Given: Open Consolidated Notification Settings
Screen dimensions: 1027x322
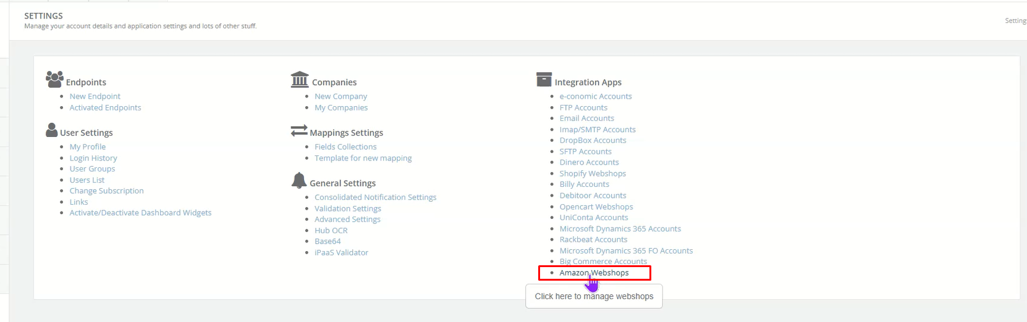Looking at the screenshot, I should click(375, 197).
